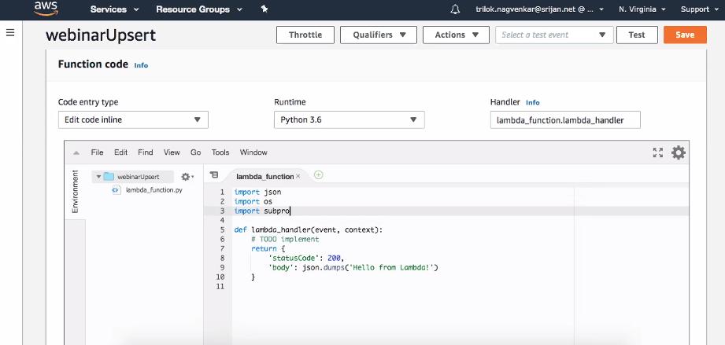Open the AWS home logo

[46, 9]
